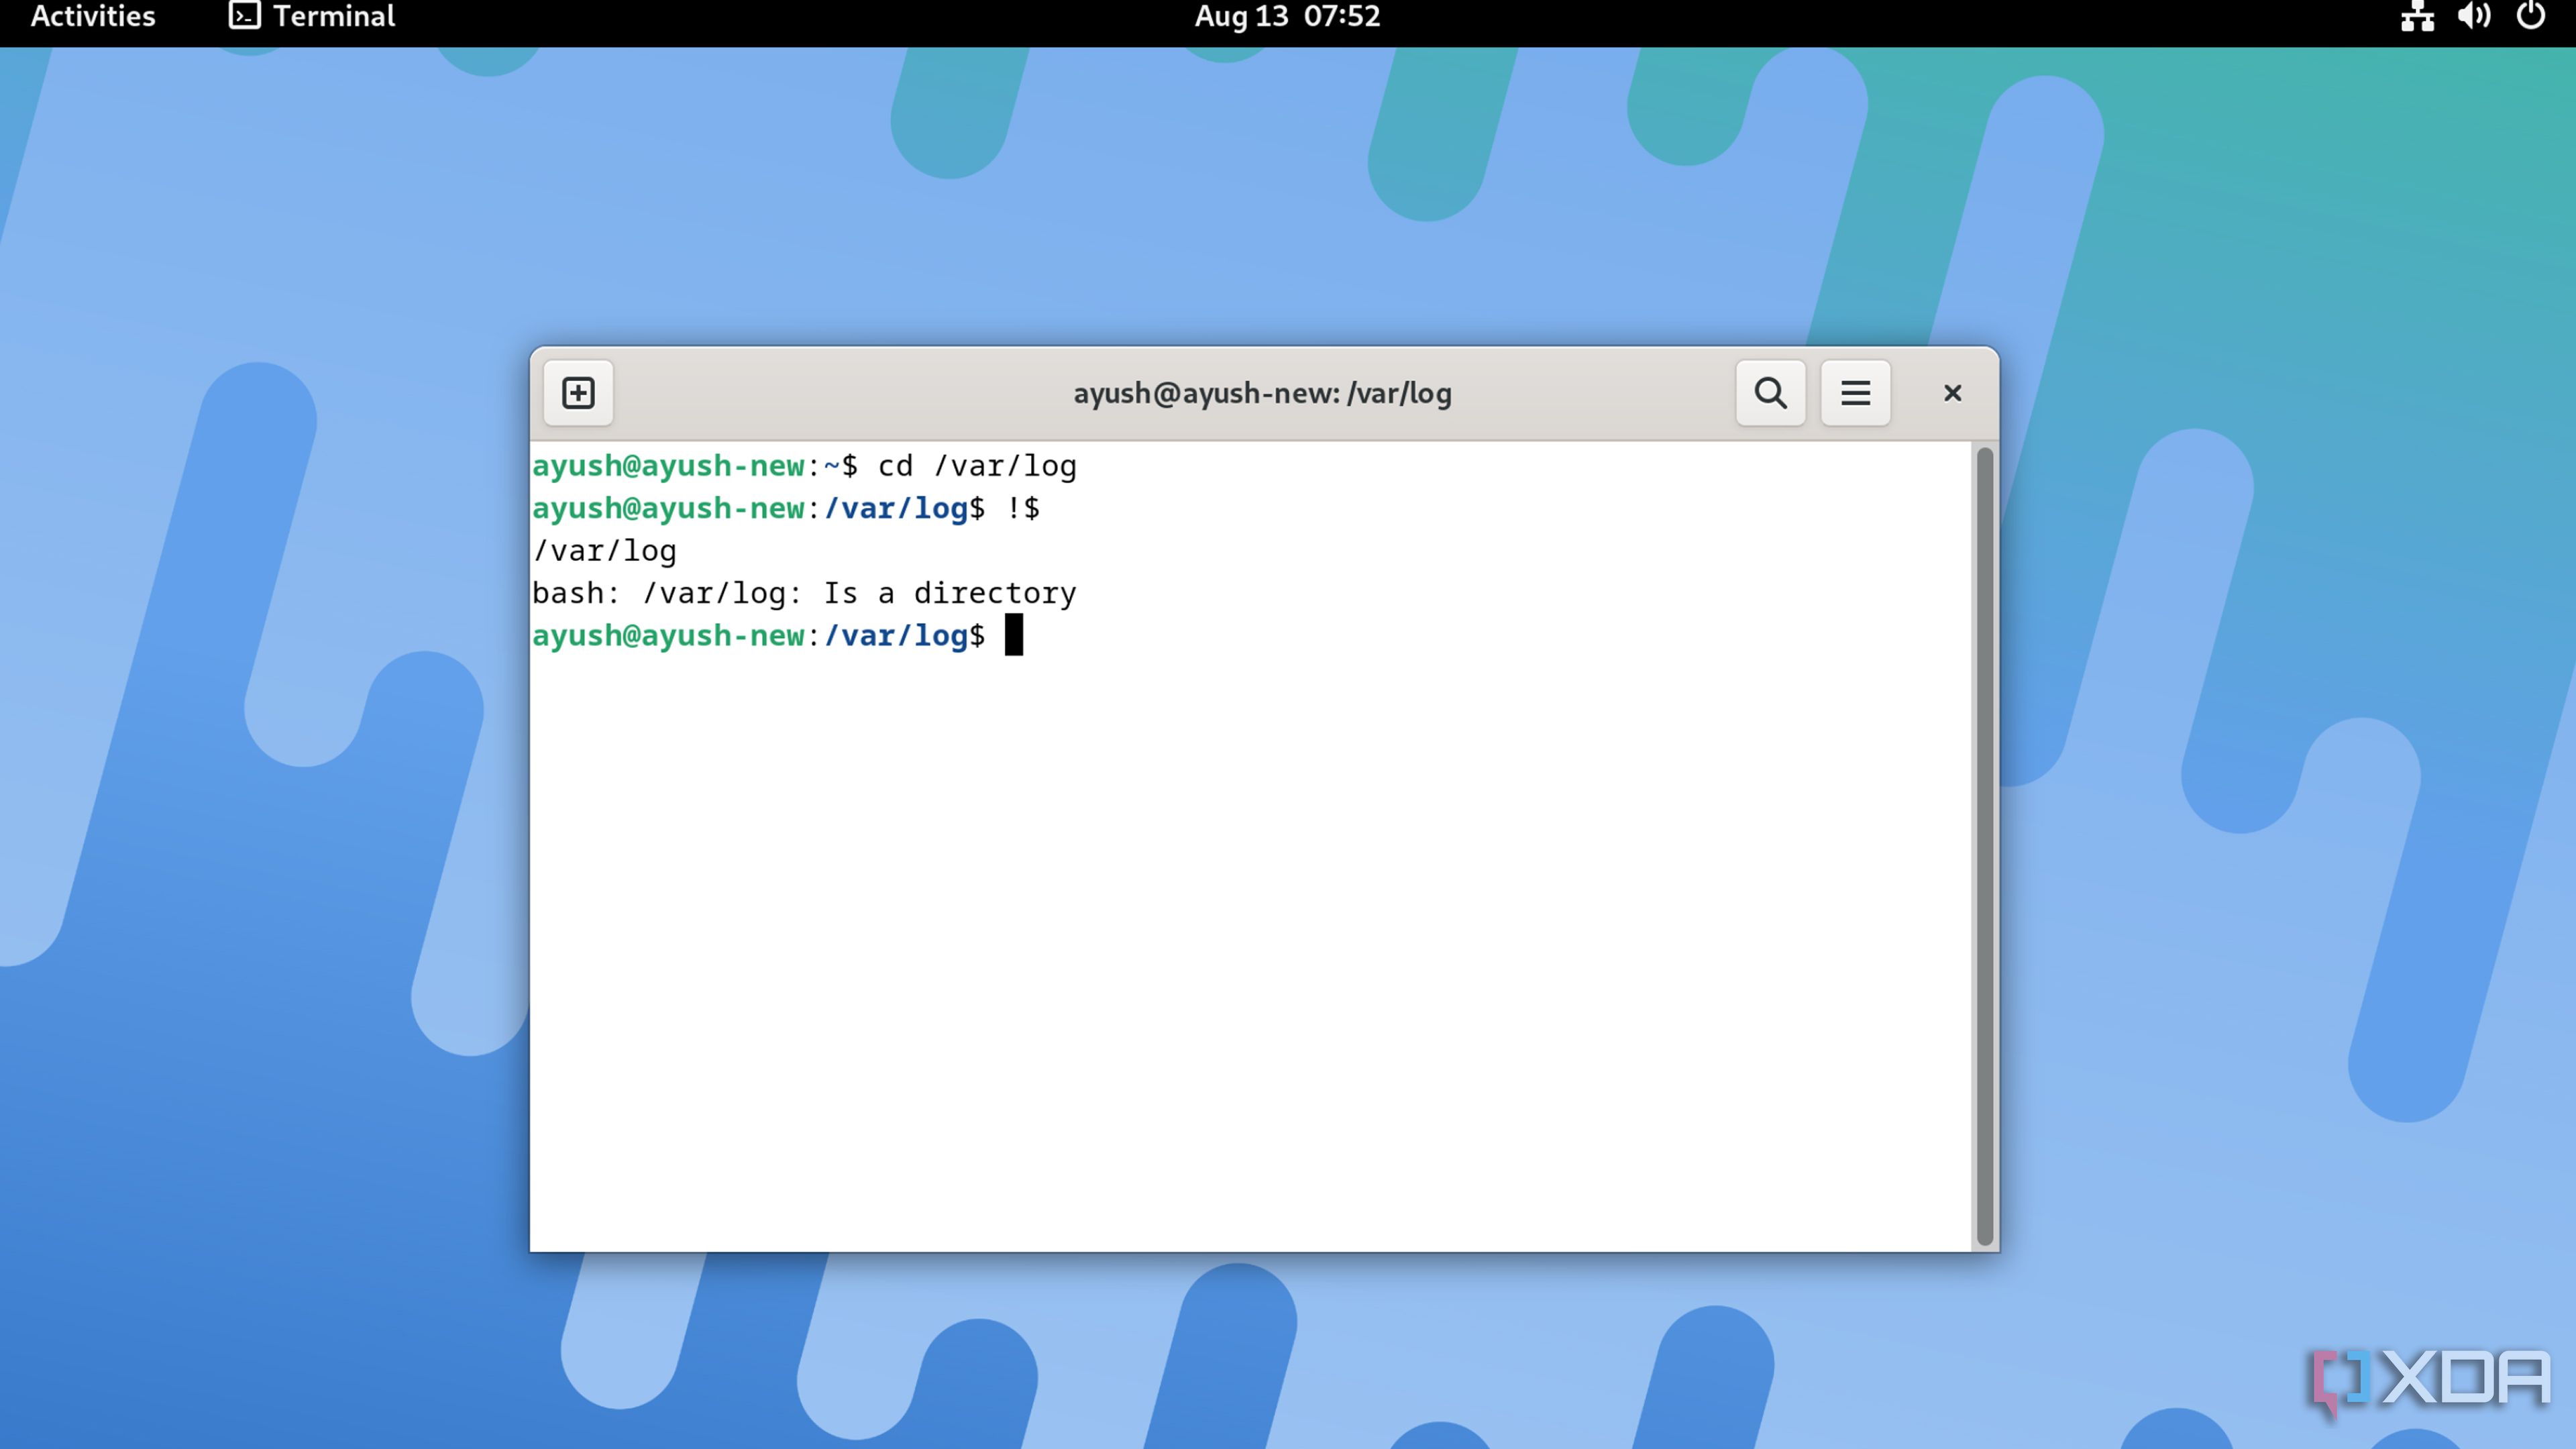Screen dimensions: 2576x1449
Task: Click the 'cd /var/log' command text
Action: pos(977,466)
